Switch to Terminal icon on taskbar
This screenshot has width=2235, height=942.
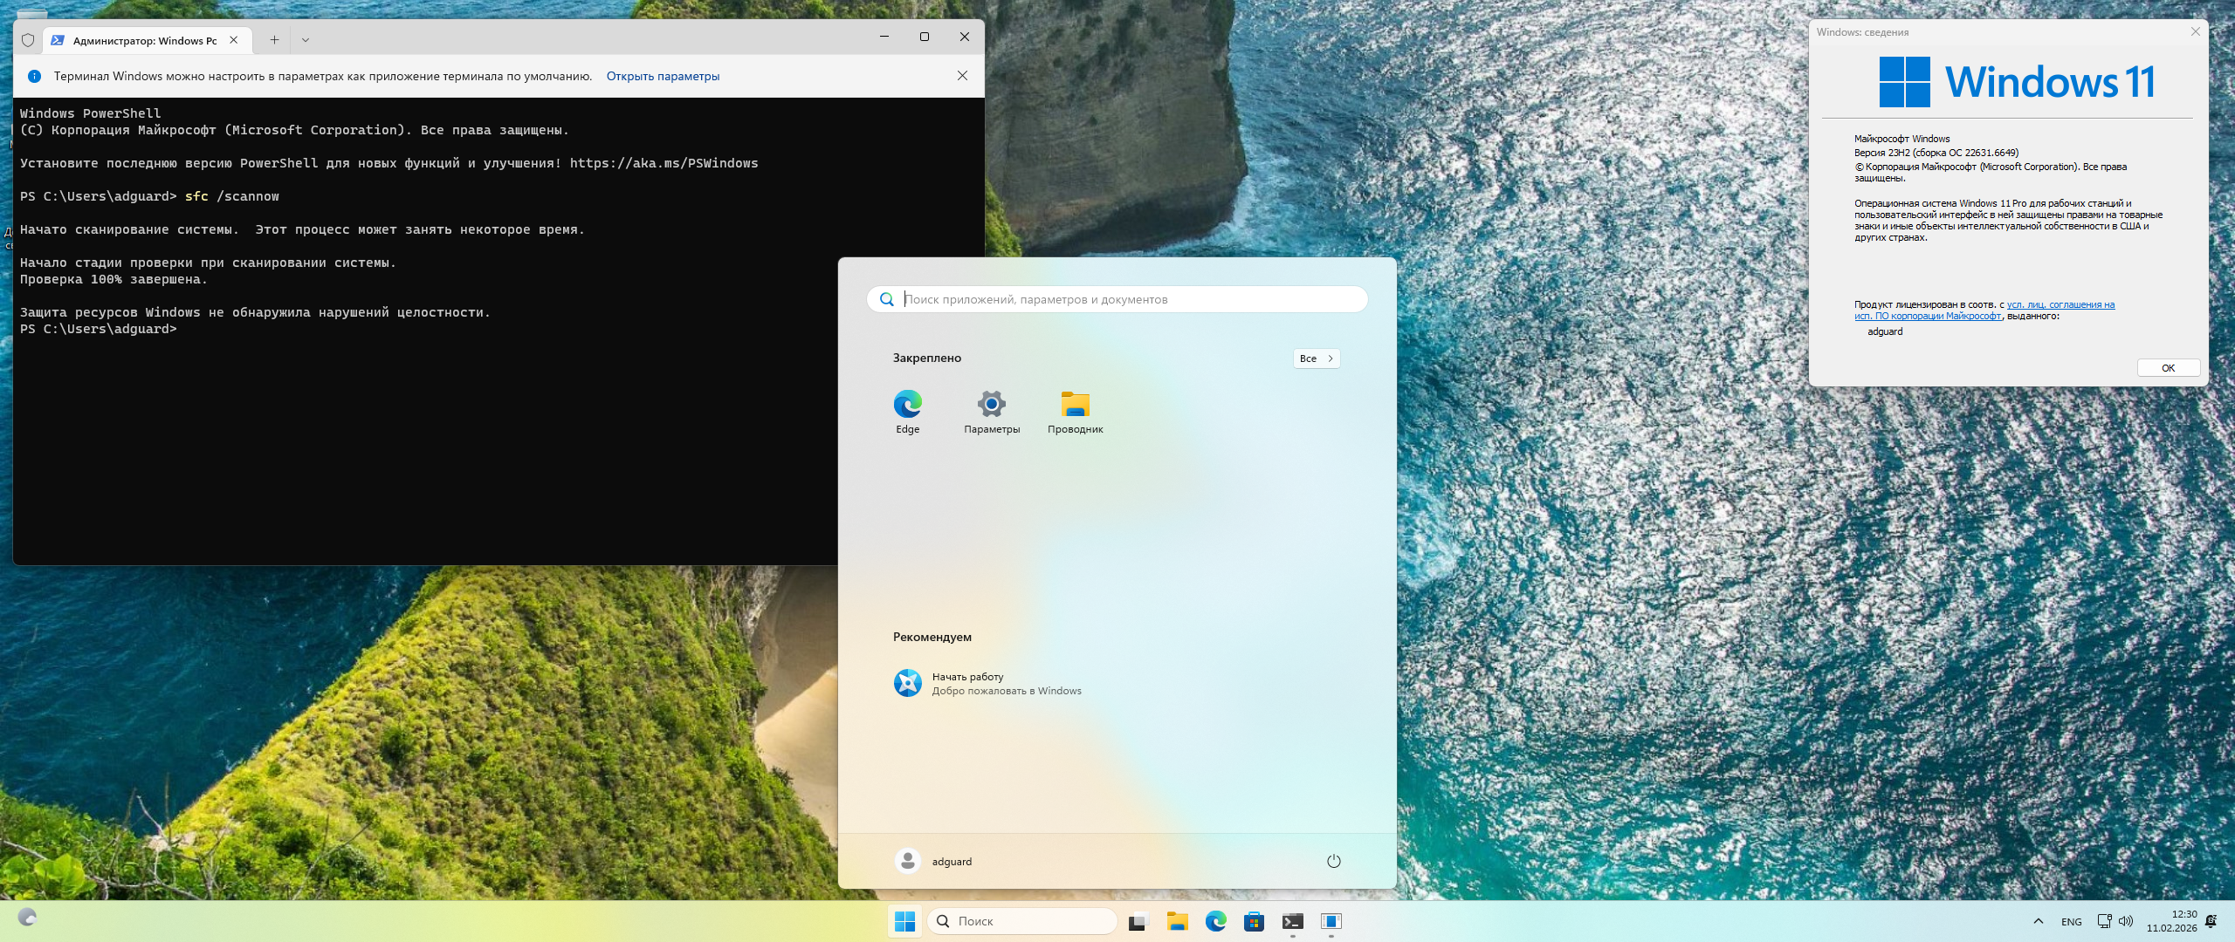tap(1292, 921)
